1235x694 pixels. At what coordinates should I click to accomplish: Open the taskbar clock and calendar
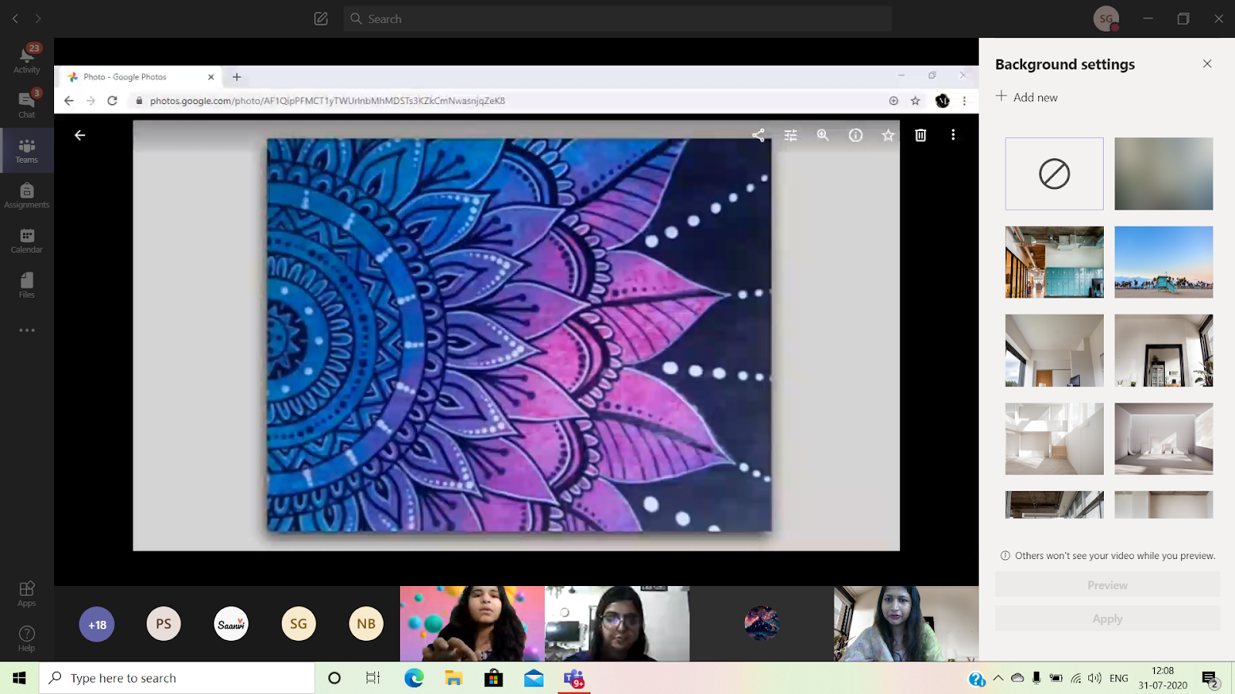pos(1162,678)
